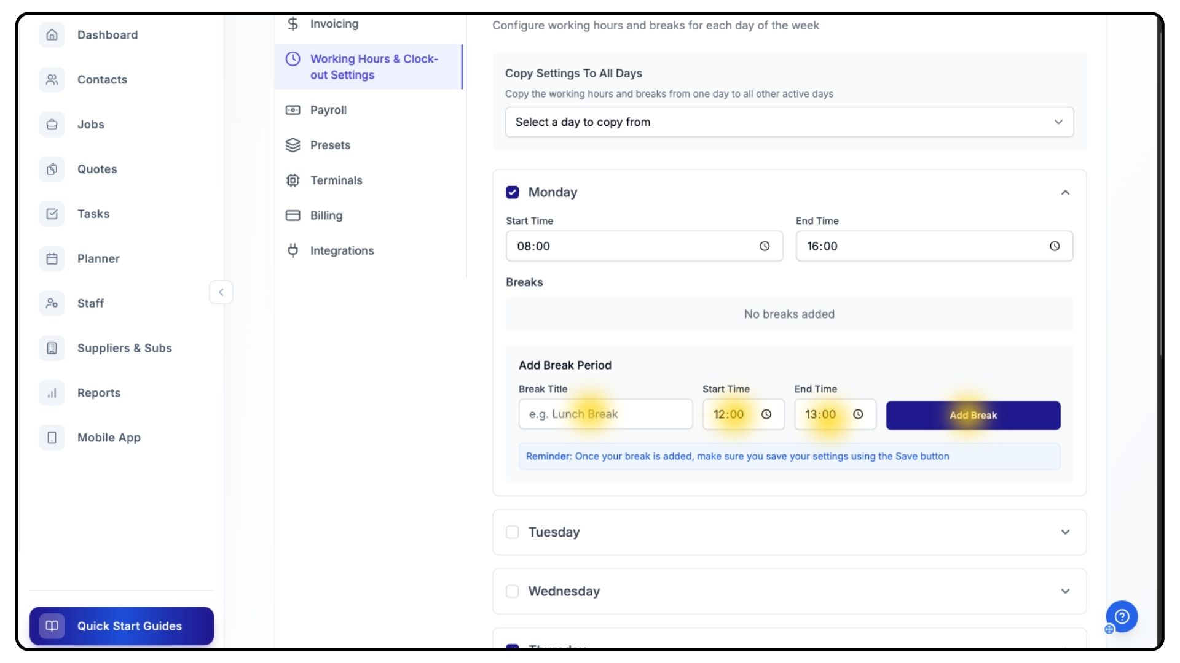Click clock icon in Monday End Time
1180x663 pixels.
1055,246
